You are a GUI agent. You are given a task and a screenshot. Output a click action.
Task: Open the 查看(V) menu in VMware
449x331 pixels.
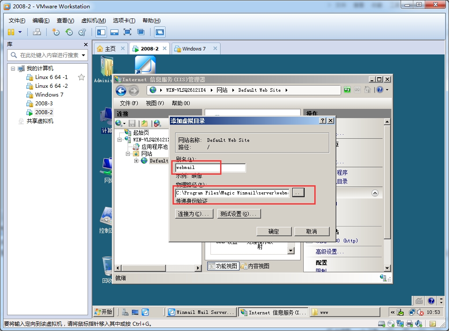point(65,21)
